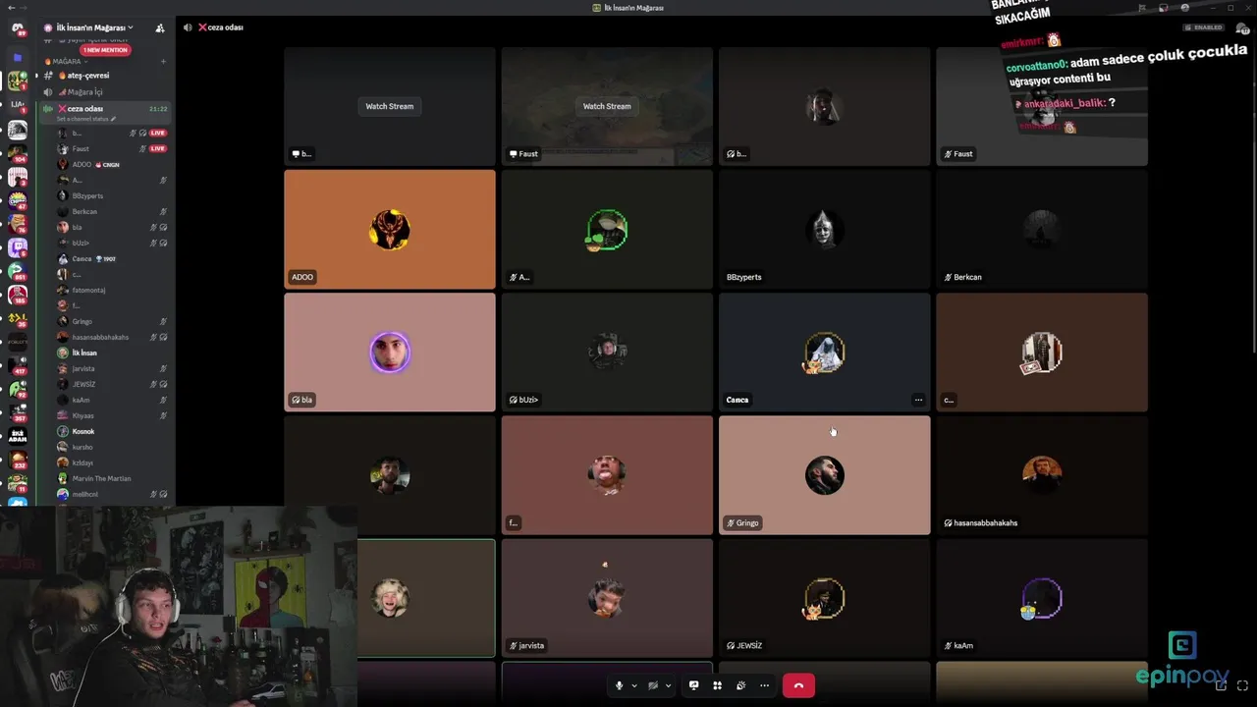Screen dimensions: 1257x707
Task: Select Kosnok in the member list
Action: coord(111,431)
